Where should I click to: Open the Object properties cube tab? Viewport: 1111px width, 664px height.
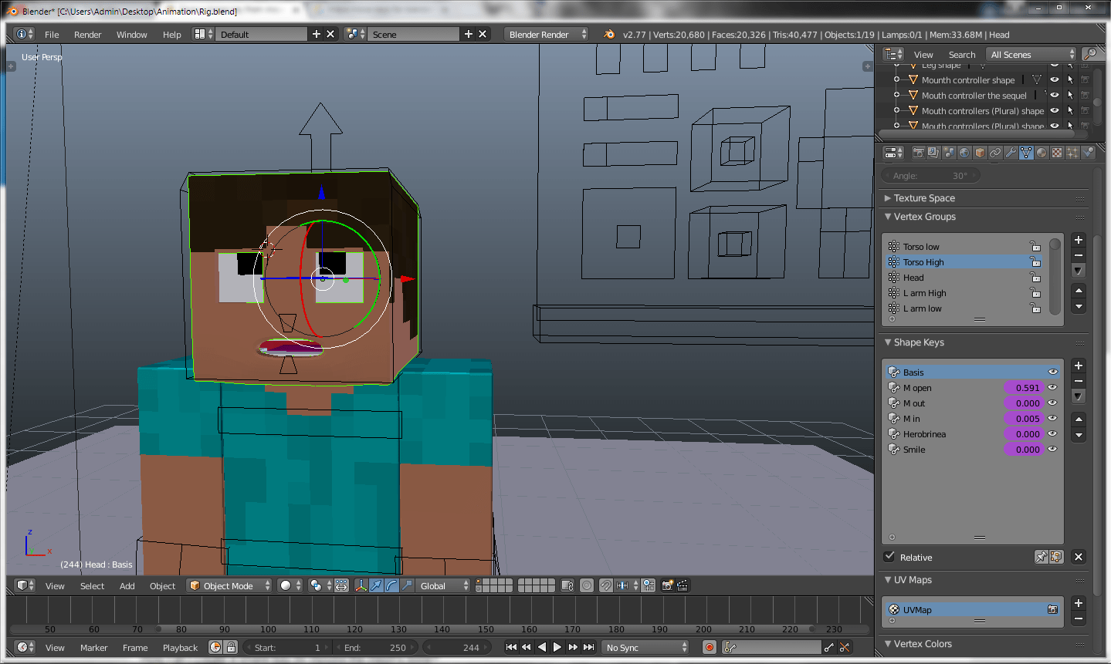980,153
